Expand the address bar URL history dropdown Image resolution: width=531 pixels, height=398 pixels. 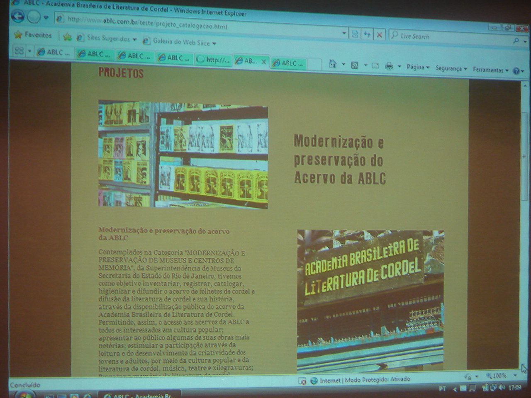344,33
